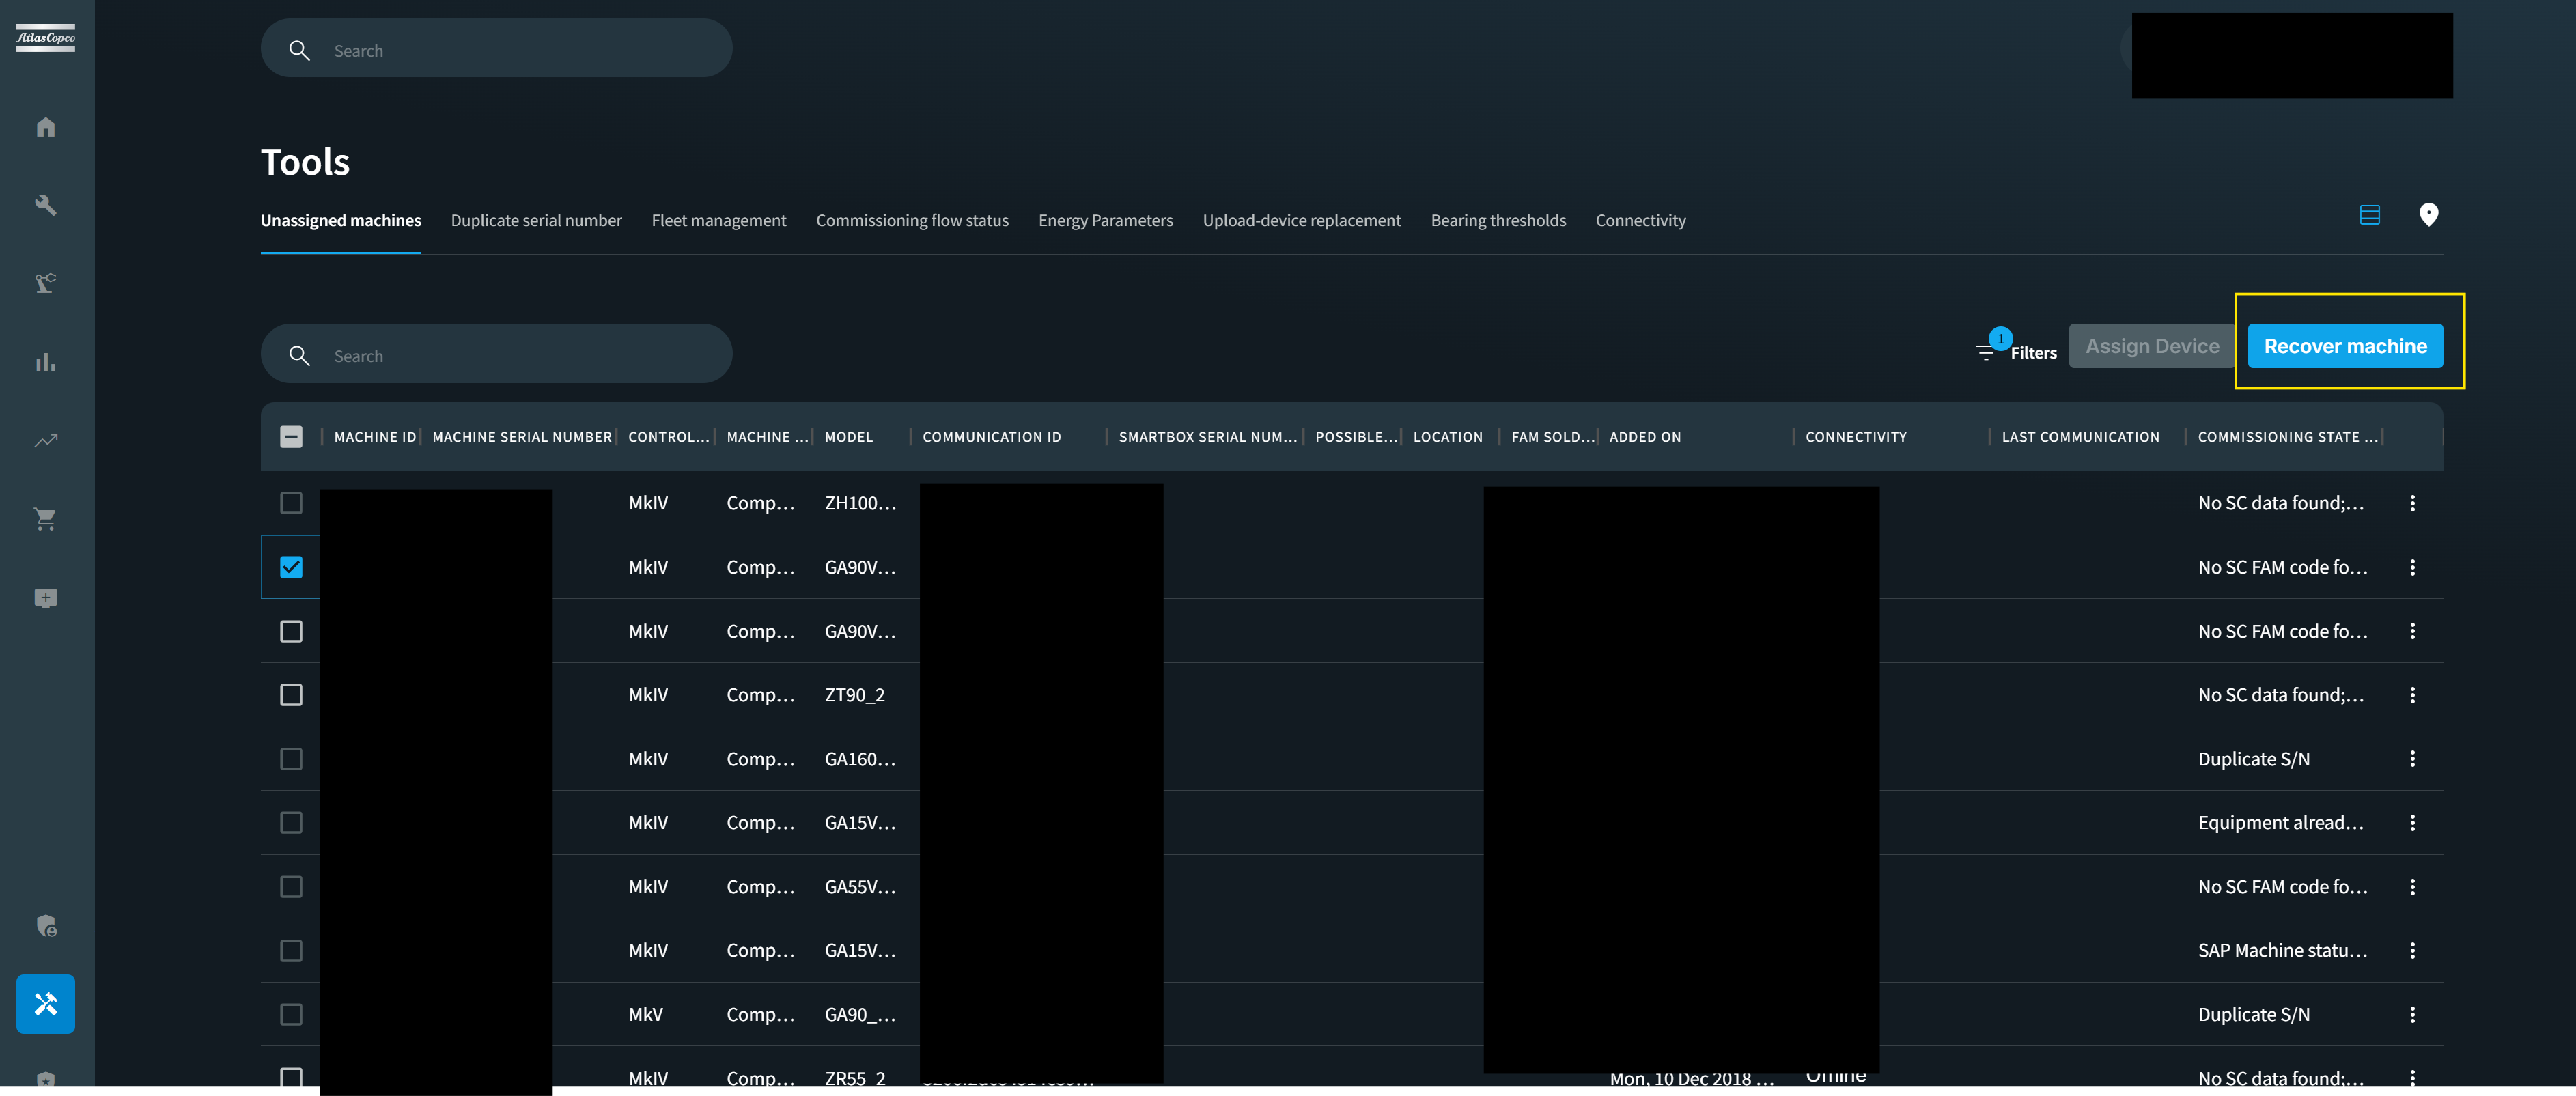Open the shopping cart icon
This screenshot has width=2576, height=1096.
(x=46, y=519)
